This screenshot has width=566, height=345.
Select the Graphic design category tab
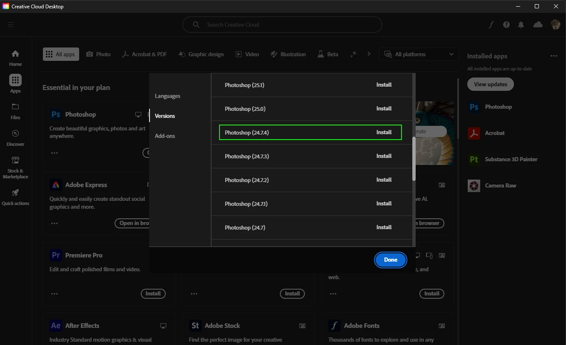click(x=201, y=54)
